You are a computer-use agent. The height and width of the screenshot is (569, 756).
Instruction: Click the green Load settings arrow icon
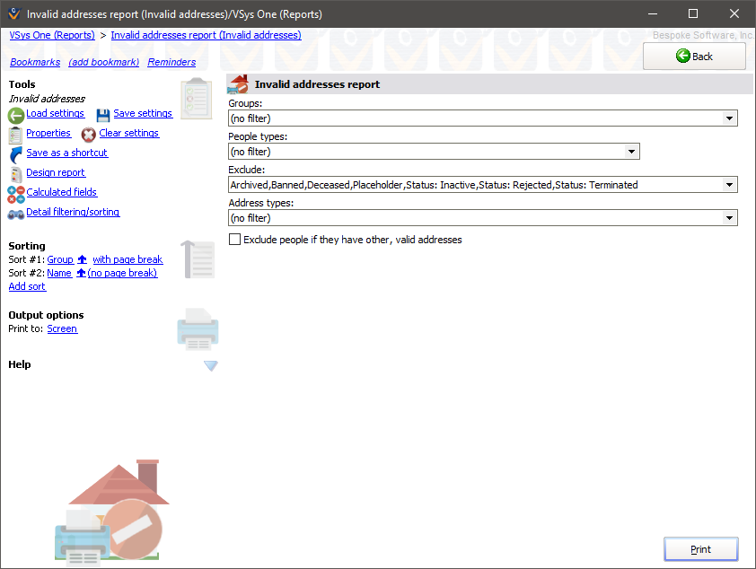[16, 113]
